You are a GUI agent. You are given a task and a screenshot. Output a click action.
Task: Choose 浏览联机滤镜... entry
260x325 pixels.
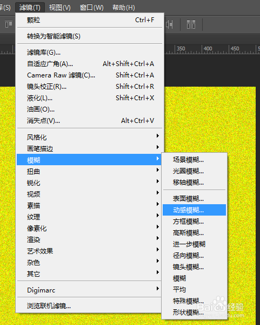[89, 305]
